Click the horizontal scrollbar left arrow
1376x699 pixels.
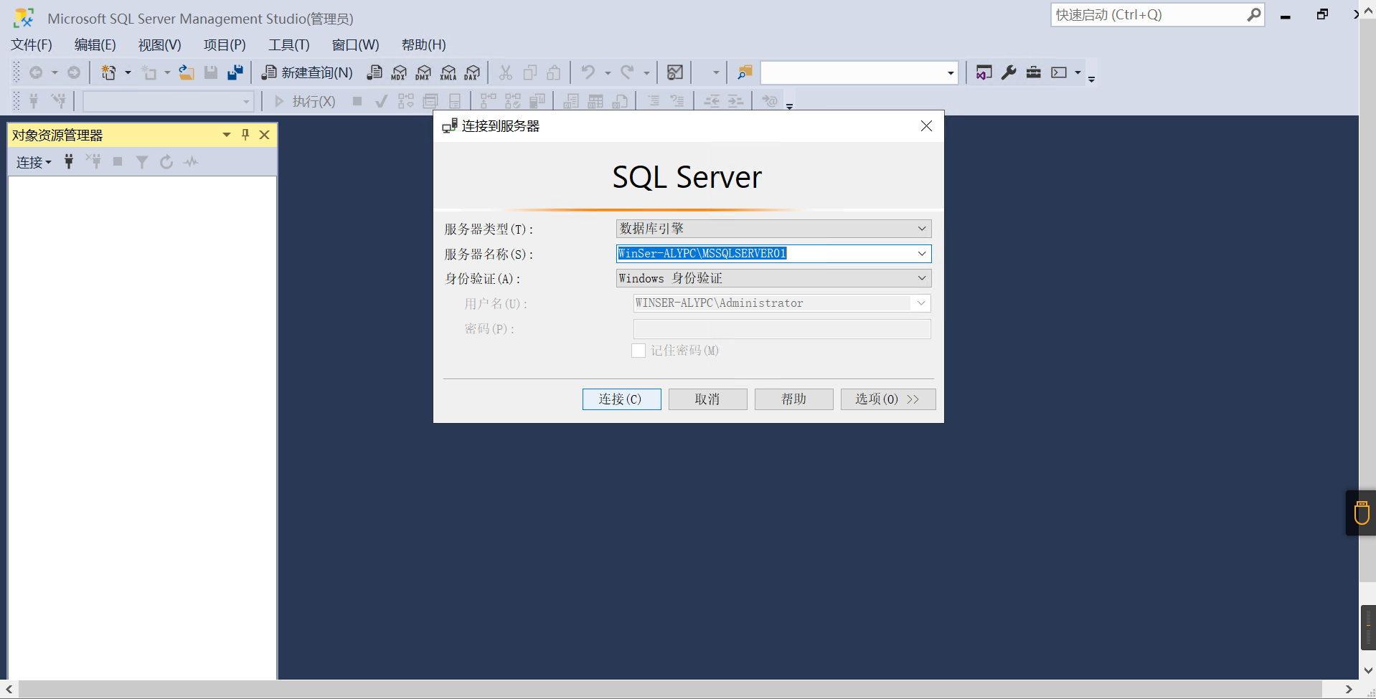pos(9,689)
